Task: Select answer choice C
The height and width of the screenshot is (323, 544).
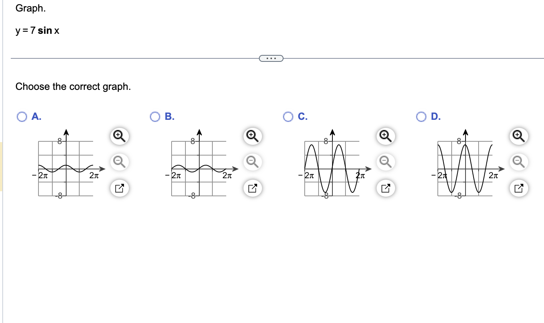Action: click(x=288, y=117)
